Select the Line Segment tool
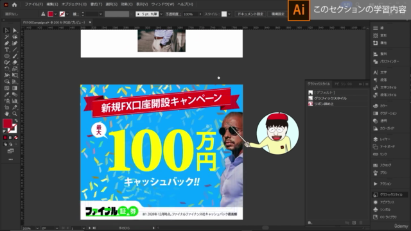The width and height of the screenshot is (411, 231). (15, 49)
